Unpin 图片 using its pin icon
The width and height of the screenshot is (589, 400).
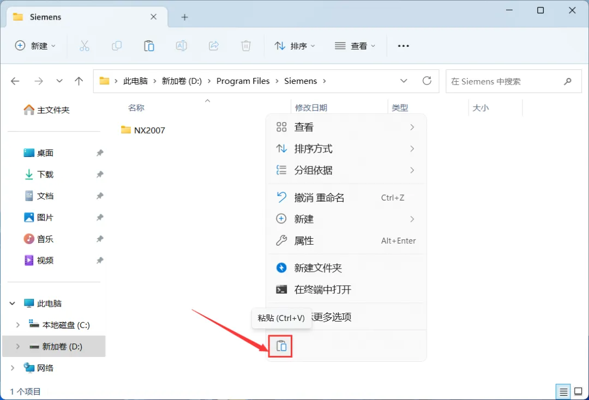pos(100,217)
